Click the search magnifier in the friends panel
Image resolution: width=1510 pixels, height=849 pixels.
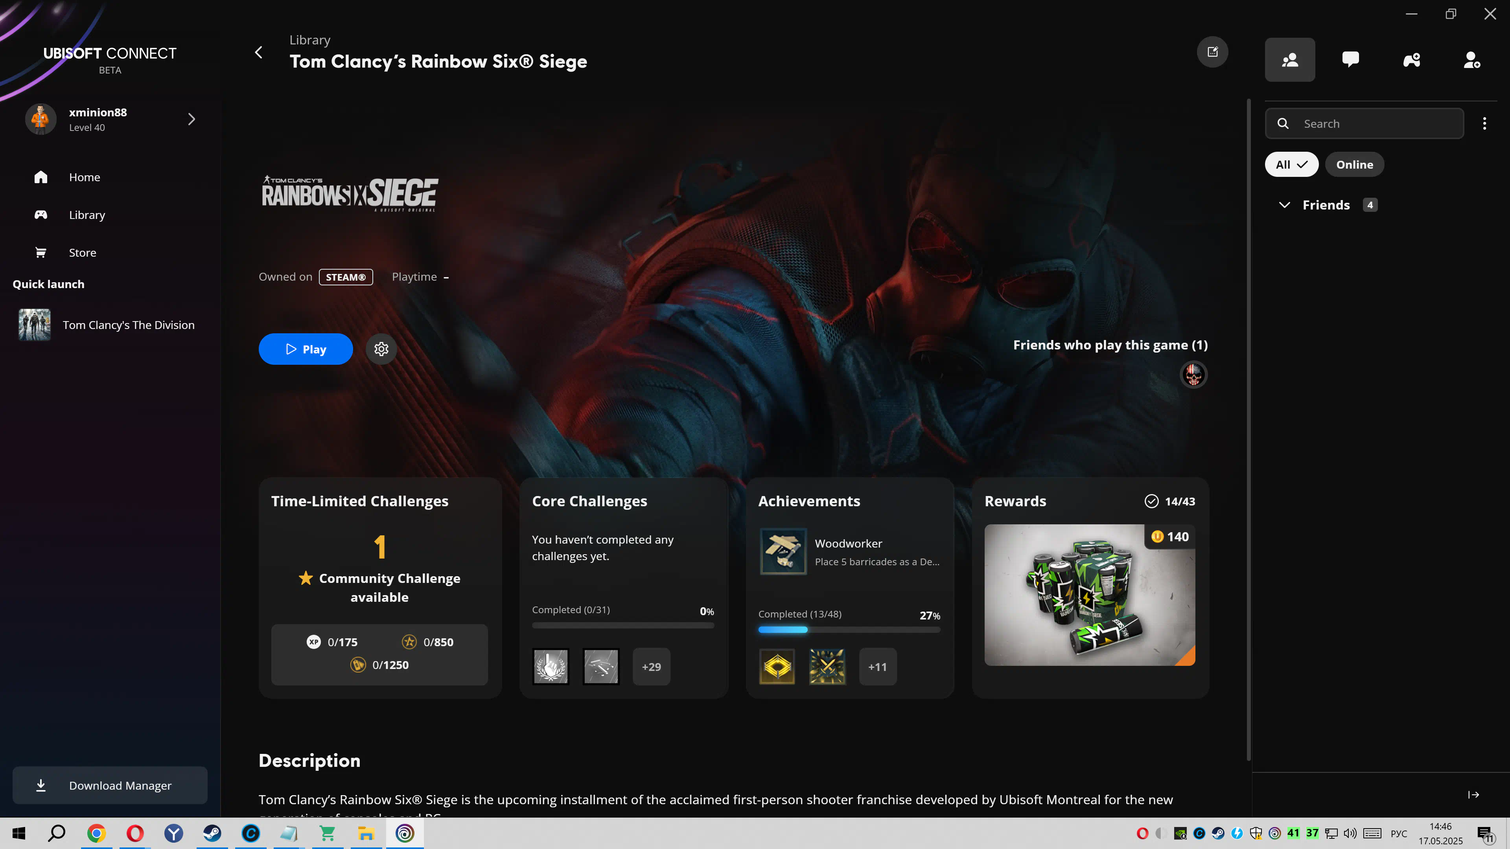[1283, 124]
